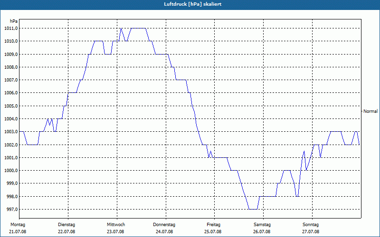
Task: Click the 'Samstag' day label
Action: click(x=262, y=225)
